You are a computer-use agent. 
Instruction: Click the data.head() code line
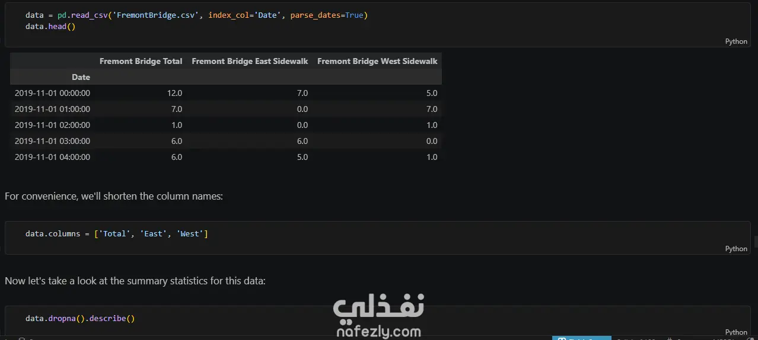coord(50,27)
